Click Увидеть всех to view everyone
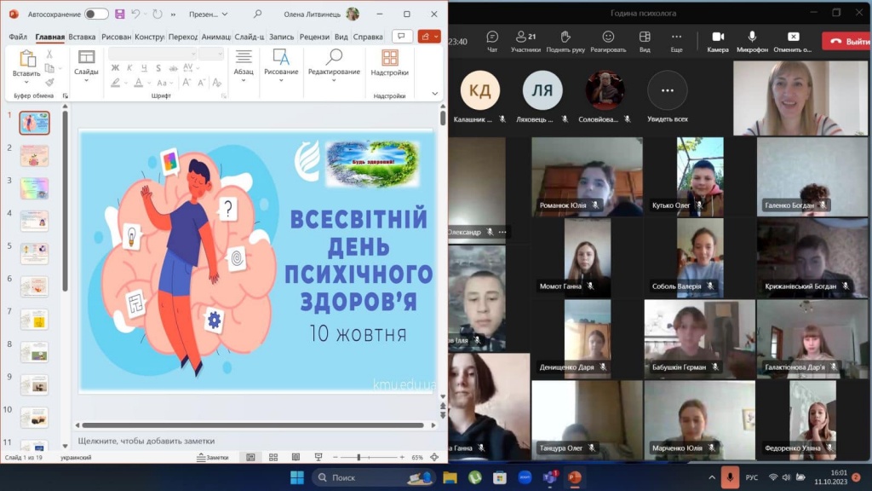 [x=667, y=96]
